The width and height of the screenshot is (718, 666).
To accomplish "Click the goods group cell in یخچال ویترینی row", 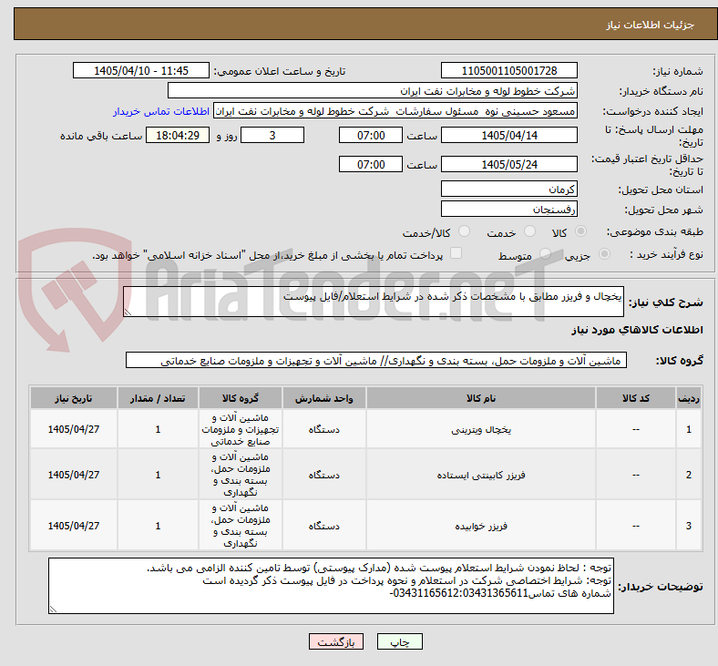I will 241,429.
